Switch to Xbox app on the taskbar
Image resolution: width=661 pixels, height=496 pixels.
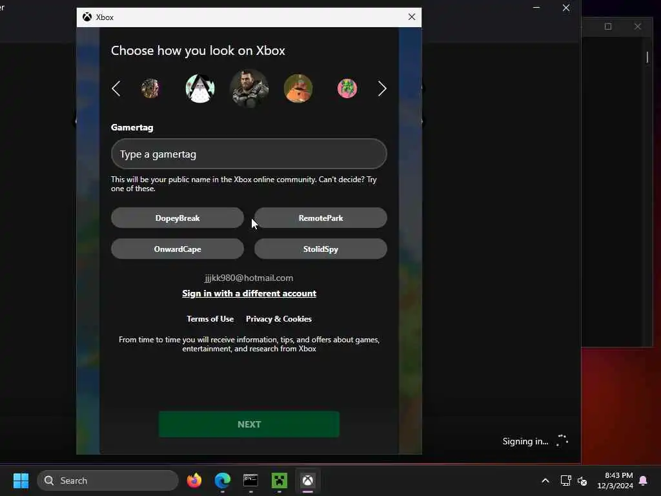[308, 480]
